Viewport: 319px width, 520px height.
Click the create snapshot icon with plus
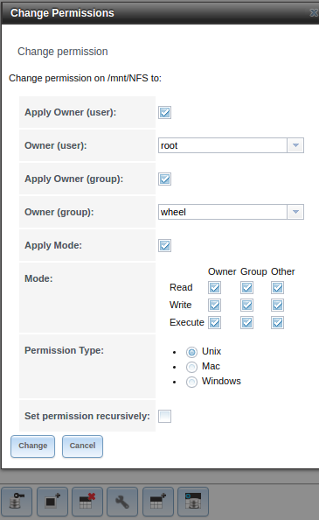coord(52,502)
